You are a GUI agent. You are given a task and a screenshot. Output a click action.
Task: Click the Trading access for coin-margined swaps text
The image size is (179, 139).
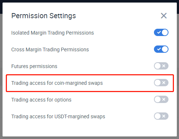(x=57, y=83)
